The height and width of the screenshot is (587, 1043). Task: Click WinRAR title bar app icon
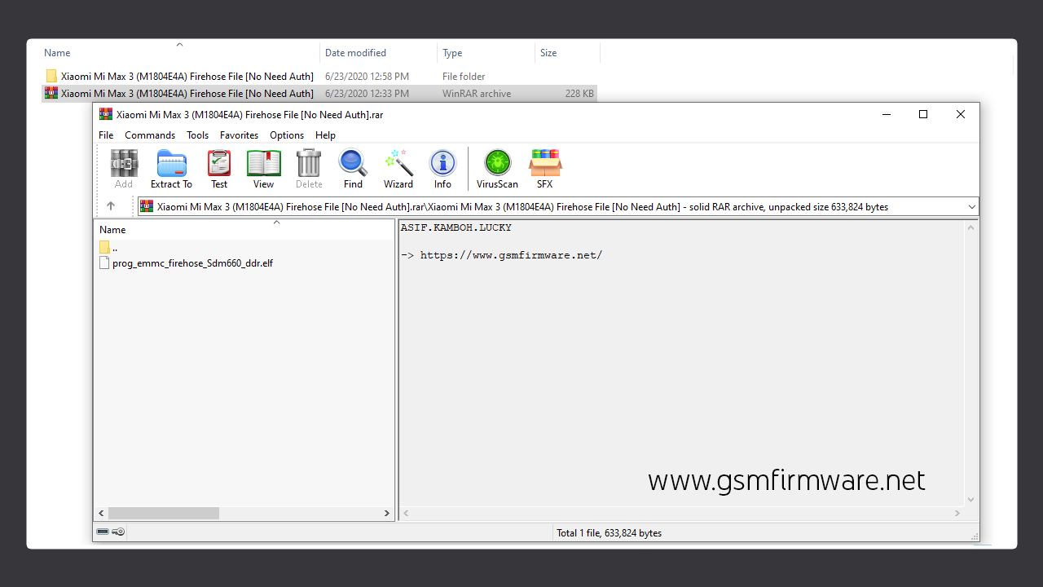(106, 114)
